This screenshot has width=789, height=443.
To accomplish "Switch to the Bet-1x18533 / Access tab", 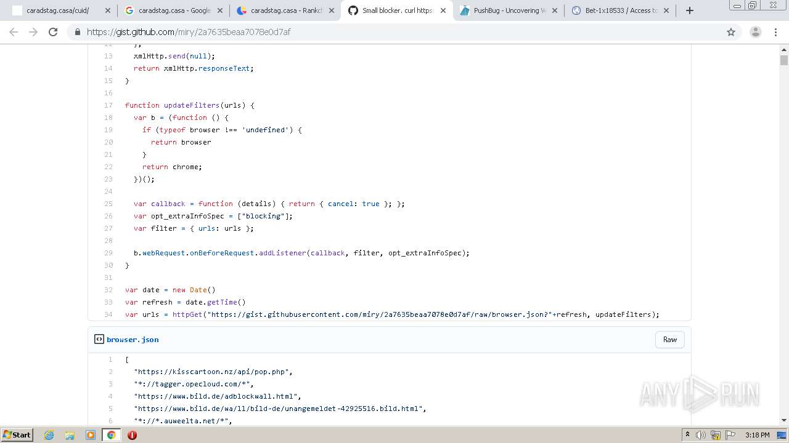I will point(621,10).
